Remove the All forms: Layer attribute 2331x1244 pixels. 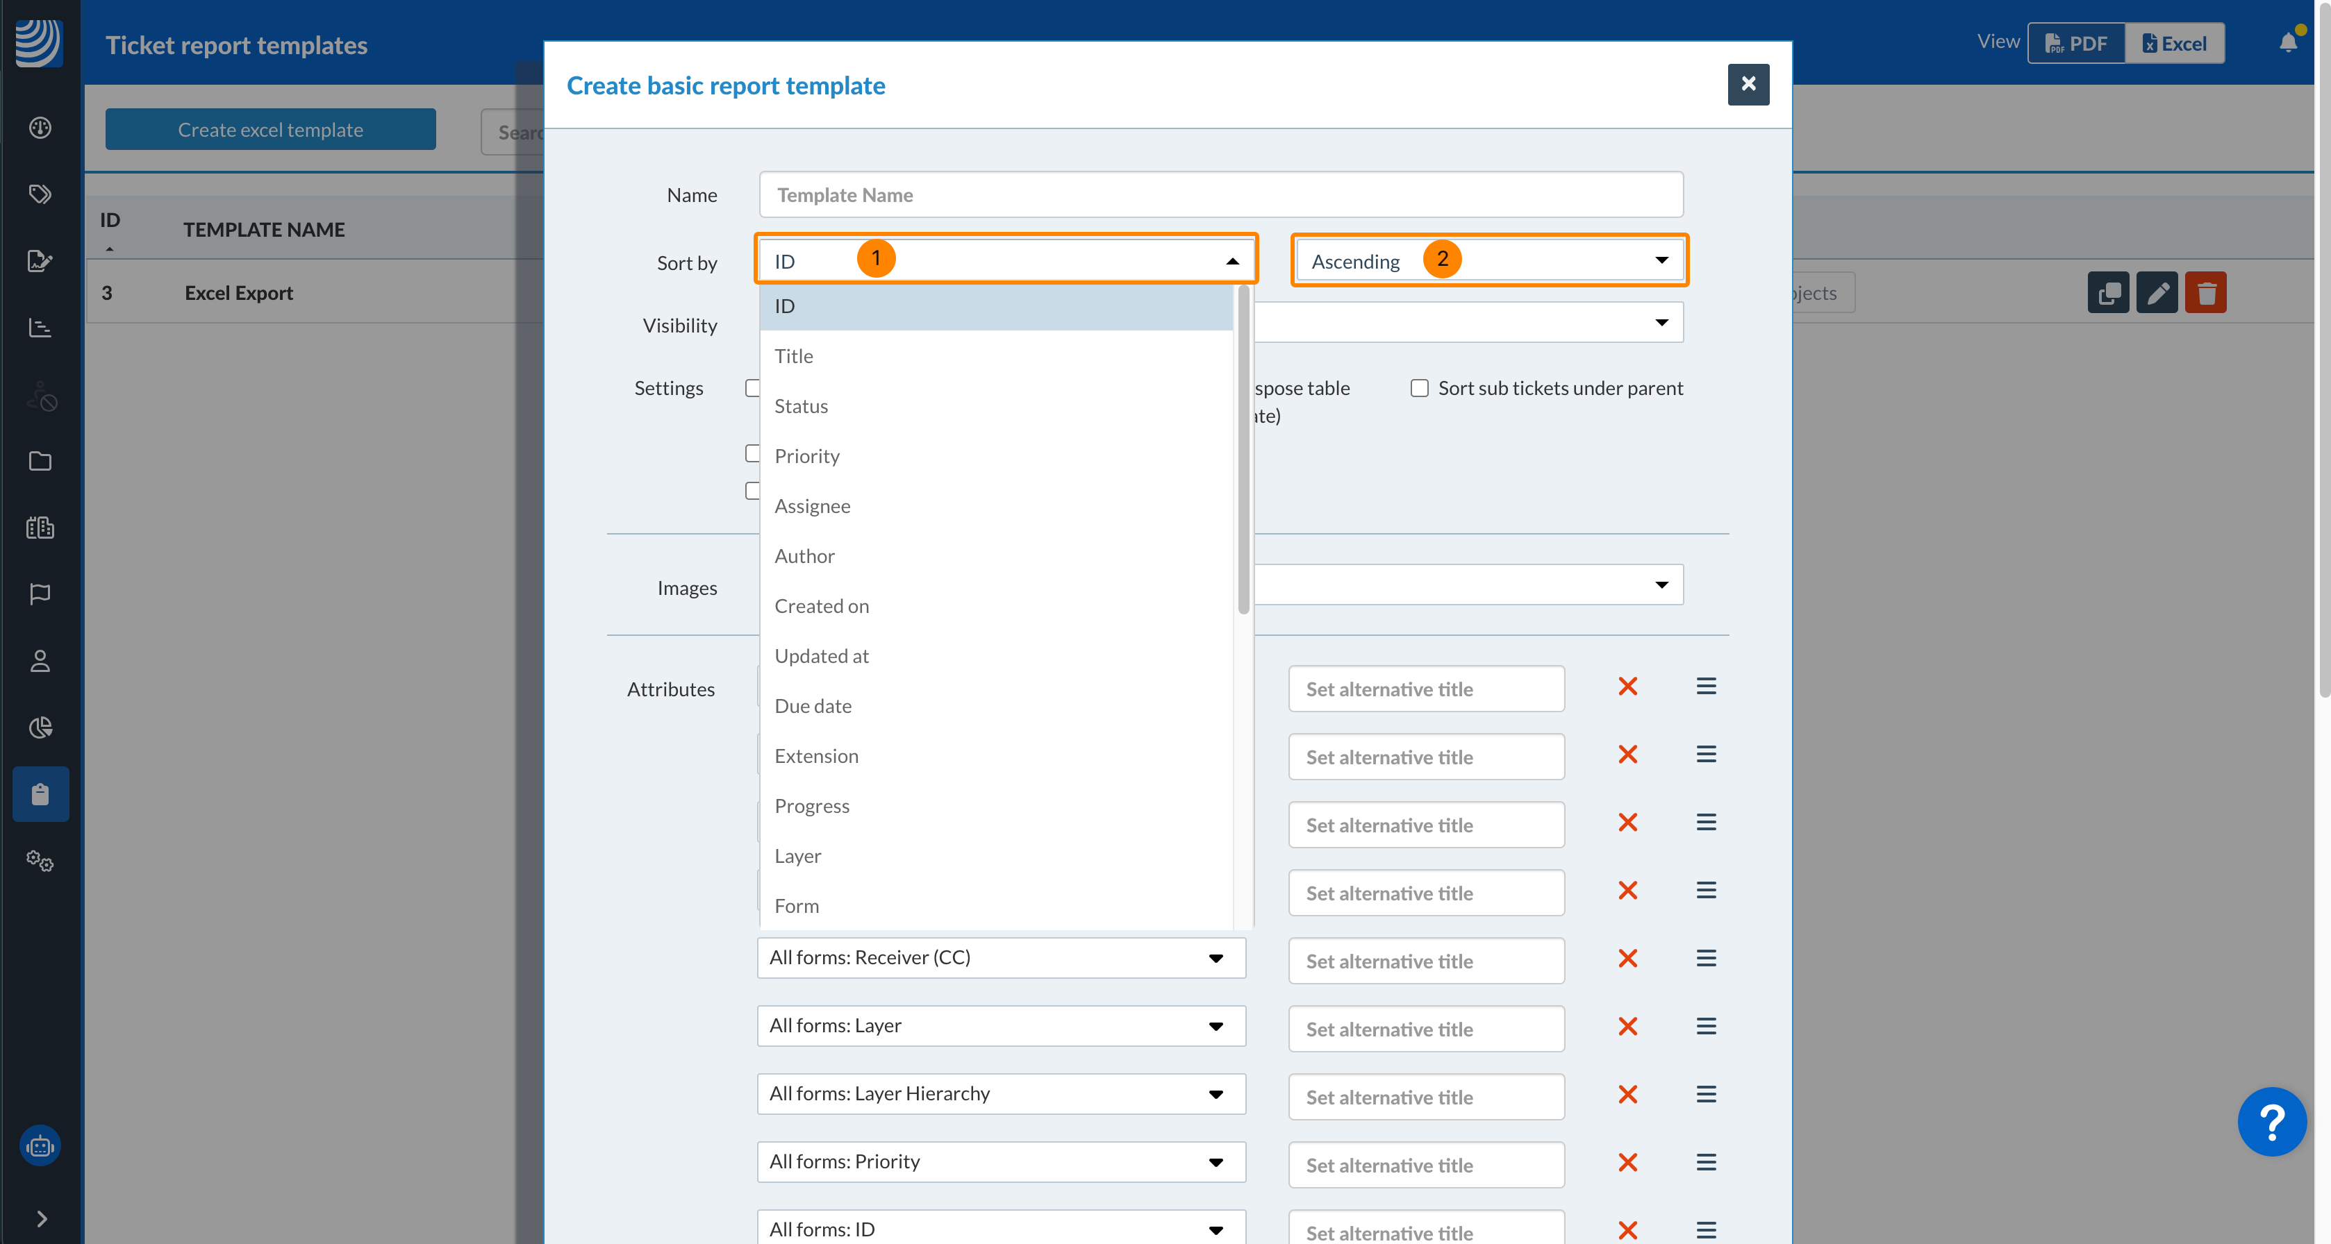click(1628, 1026)
